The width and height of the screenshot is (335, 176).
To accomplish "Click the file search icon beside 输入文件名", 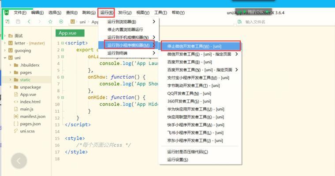I will point(240,22).
